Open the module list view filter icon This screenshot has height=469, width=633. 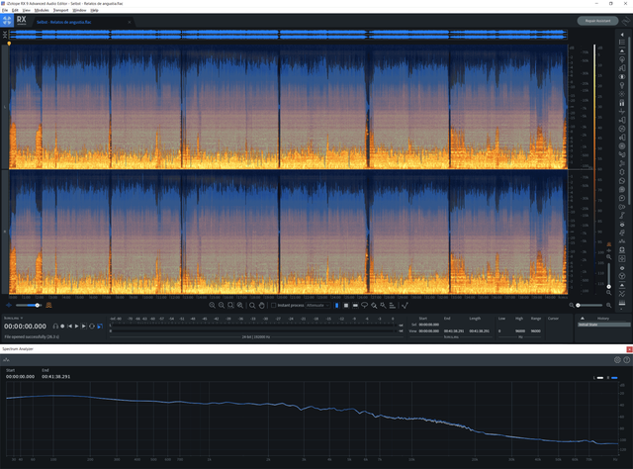click(x=622, y=42)
